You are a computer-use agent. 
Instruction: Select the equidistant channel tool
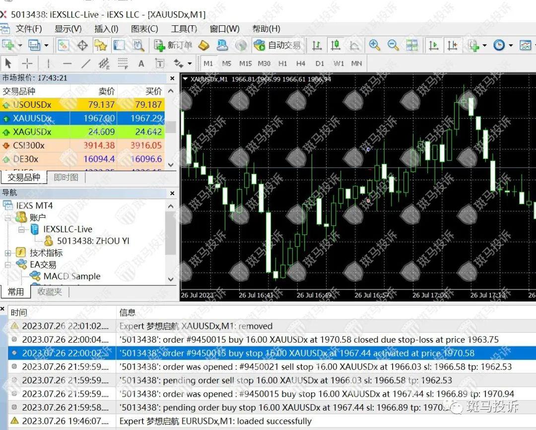point(104,63)
